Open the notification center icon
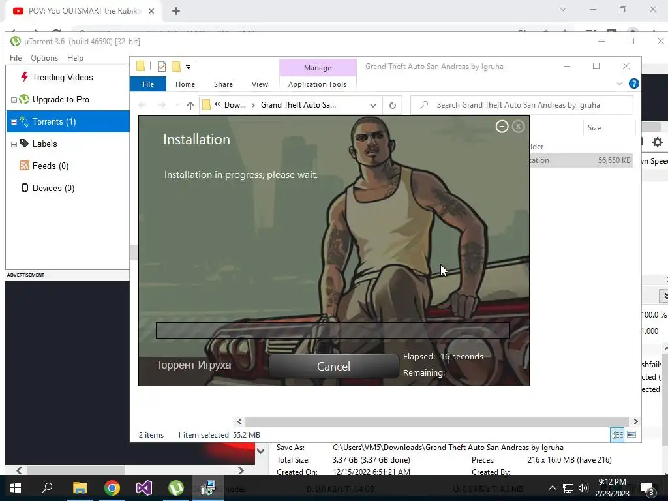Viewport: 668px width, 501px height. pos(648,488)
